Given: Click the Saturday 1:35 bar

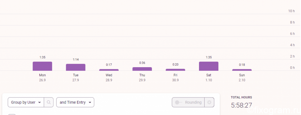Looking at the screenshot, I should click(209, 66).
